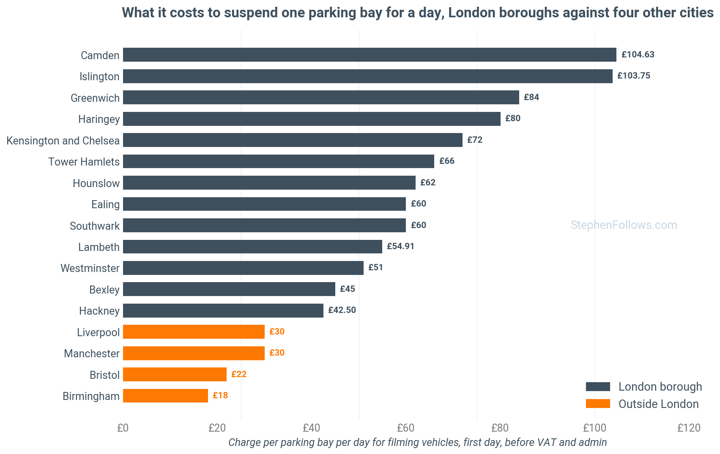Select the Tower Hamlets bar

(x=279, y=161)
